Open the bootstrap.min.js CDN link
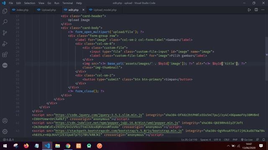This screenshot has height=150, width=268. [x=119, y=131]
